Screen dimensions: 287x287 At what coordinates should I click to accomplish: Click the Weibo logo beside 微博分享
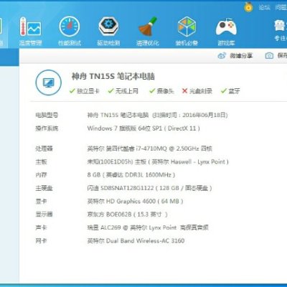(x=222, y=56)
